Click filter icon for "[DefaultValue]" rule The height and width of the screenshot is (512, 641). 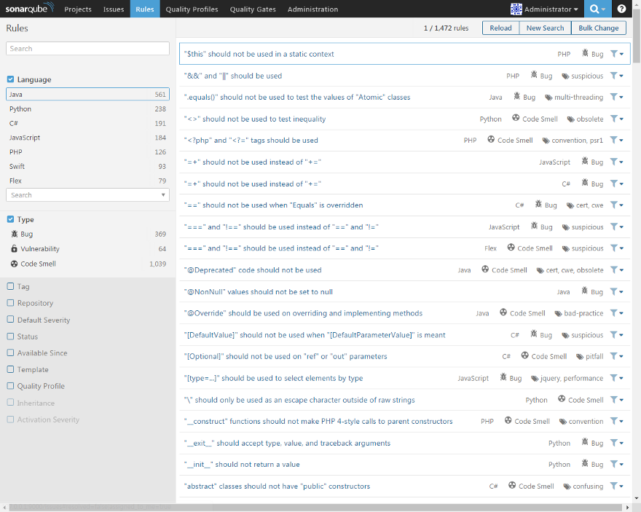point(613,335)
